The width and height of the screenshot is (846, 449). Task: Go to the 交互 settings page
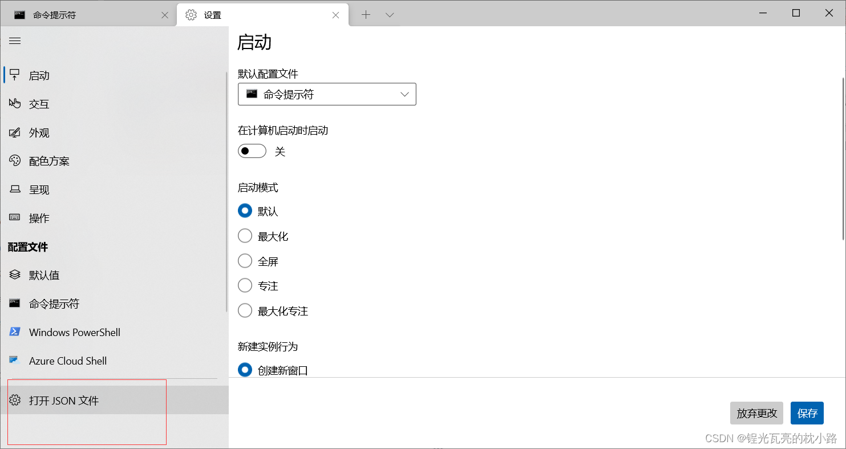pos(114,104)
